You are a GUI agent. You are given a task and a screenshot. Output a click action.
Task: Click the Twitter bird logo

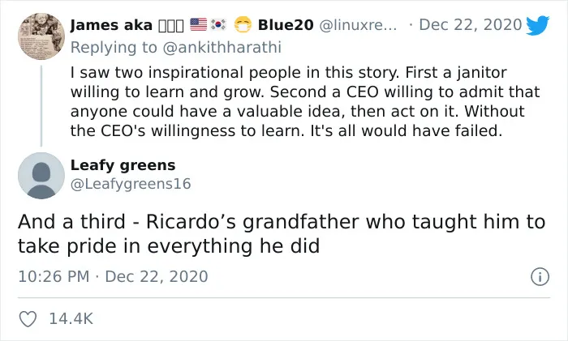(x=537, y=25)
